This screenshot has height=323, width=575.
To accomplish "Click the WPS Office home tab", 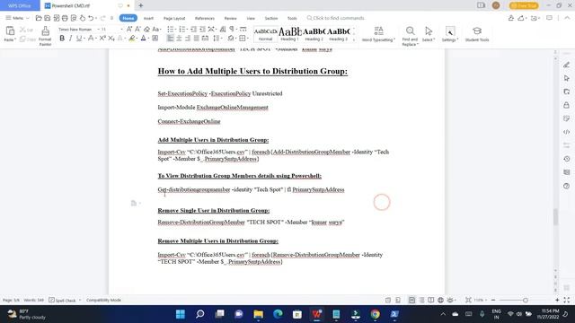I will click(20, 5).
